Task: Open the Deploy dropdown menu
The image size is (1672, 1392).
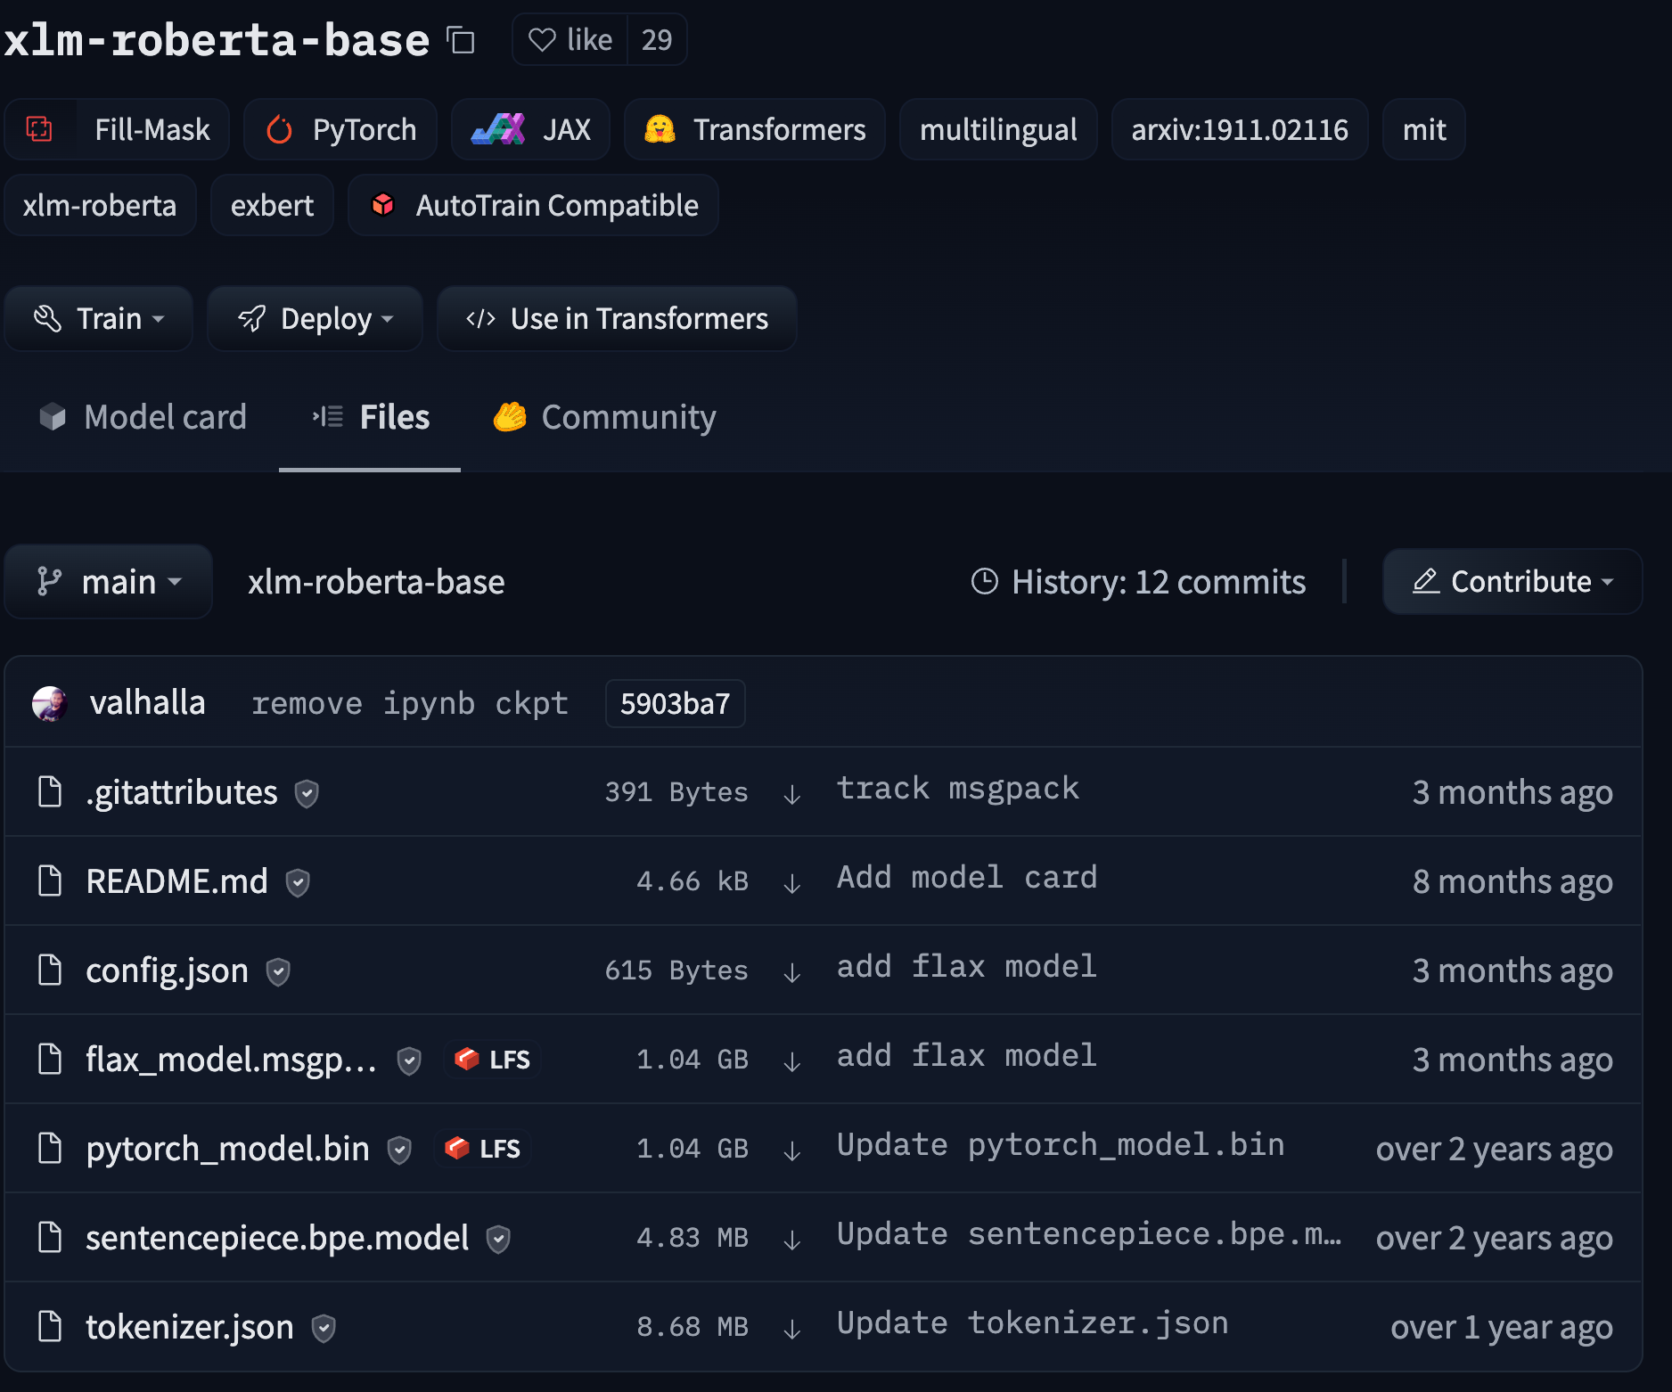Action: point(315,319)
